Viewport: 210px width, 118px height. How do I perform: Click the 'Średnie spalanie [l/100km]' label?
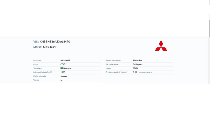(x=116, y=72)
